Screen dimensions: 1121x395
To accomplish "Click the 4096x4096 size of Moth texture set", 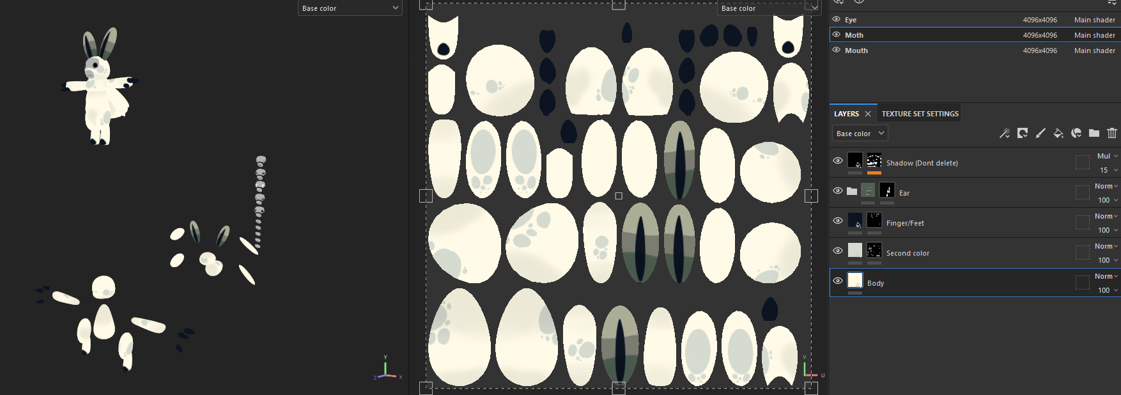I will click(1040, 35).
